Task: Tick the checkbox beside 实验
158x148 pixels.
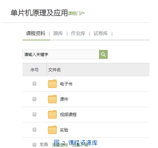Action: [35, 130]
